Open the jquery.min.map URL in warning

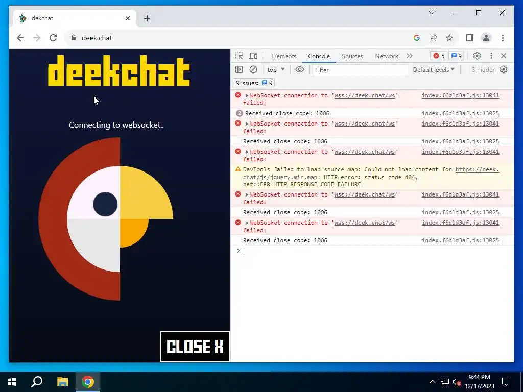[371, 174]
